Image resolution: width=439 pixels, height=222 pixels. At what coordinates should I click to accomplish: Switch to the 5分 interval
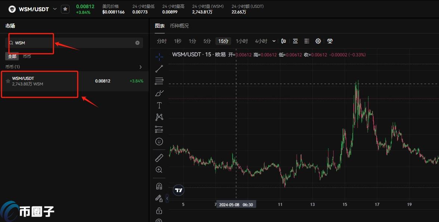click(x=207, y=41)
